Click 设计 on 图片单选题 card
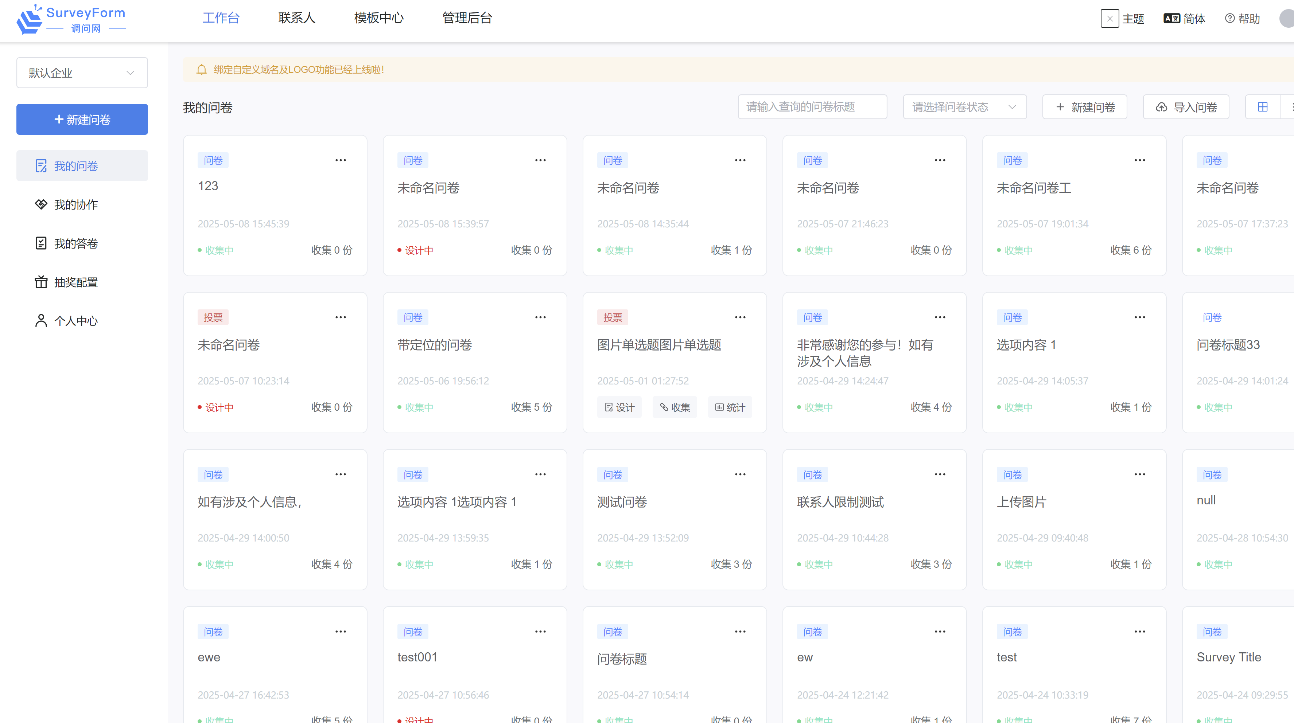Screen dimensions: 1294x723 click(x=619, y=407)
